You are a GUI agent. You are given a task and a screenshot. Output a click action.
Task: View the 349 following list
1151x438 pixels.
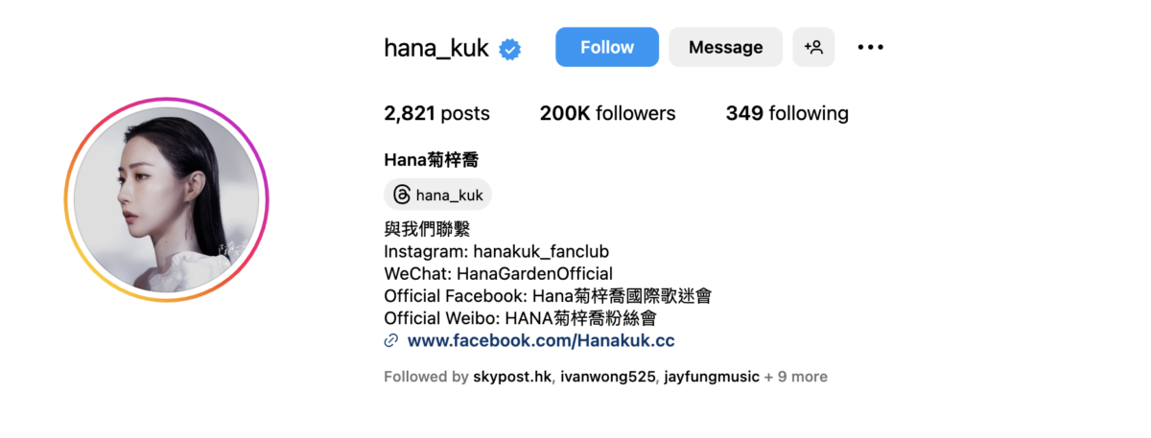click(x=787, y=113)
